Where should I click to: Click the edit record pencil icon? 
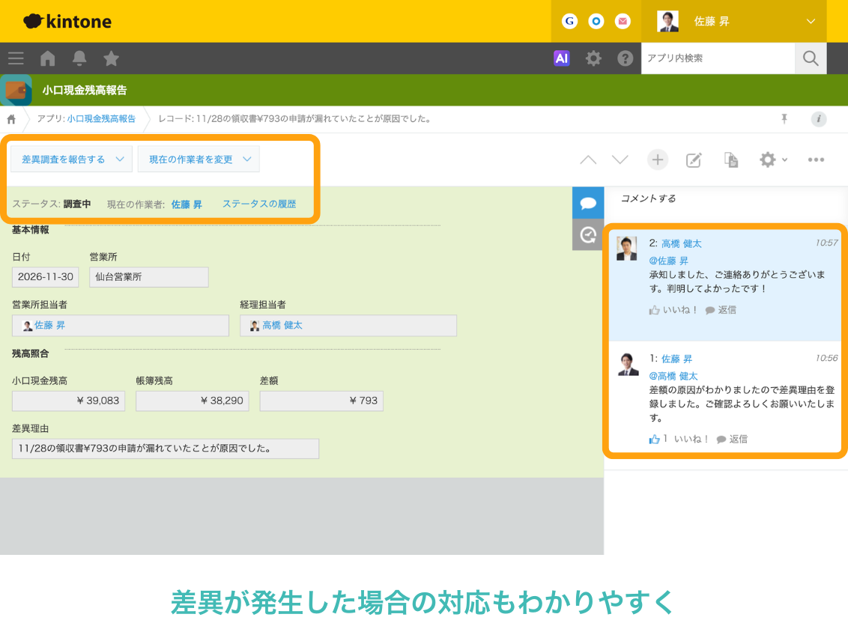[x=694, y=160]
